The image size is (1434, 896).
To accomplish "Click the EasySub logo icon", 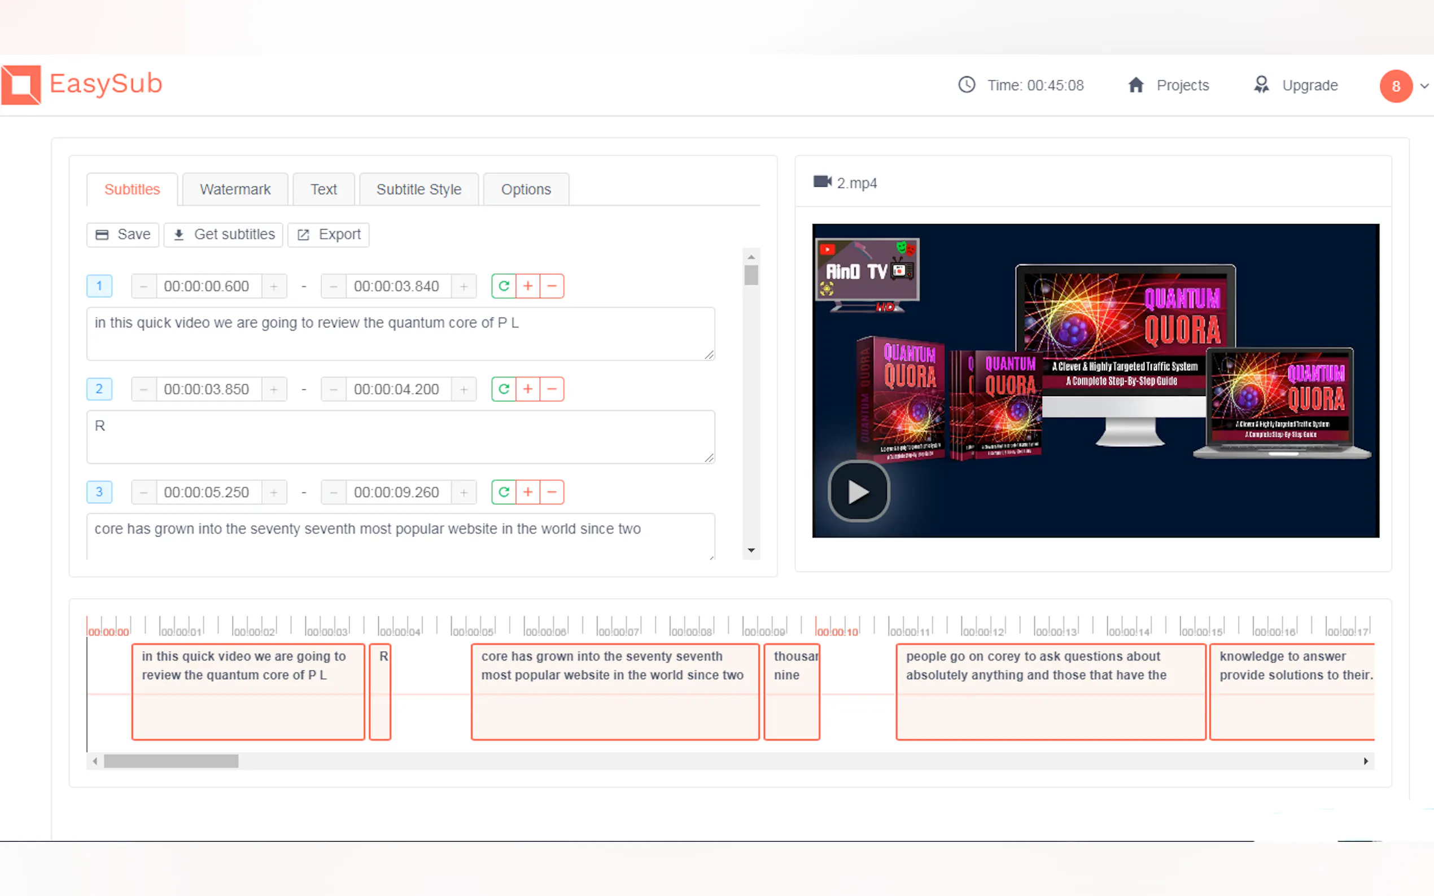I will [x=21, y=85].
